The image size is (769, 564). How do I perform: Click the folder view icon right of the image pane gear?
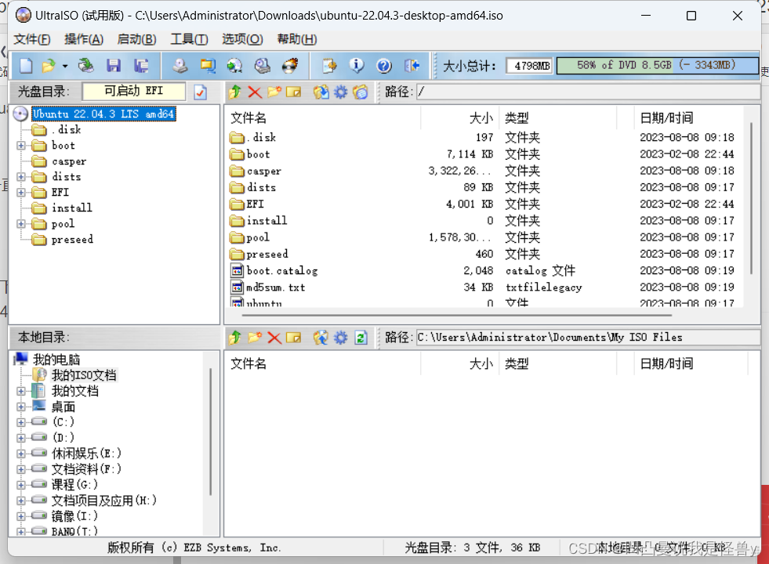pos(360,92)
